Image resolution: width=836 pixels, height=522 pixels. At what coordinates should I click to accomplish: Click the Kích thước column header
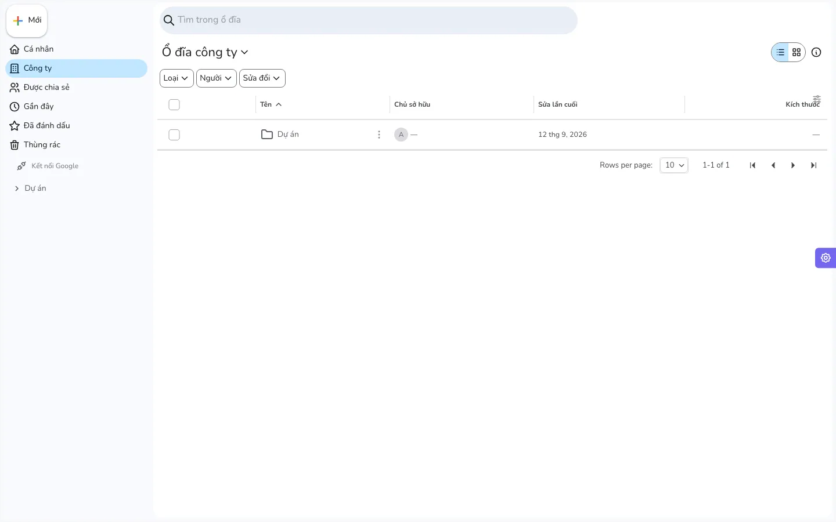[802, 104]
